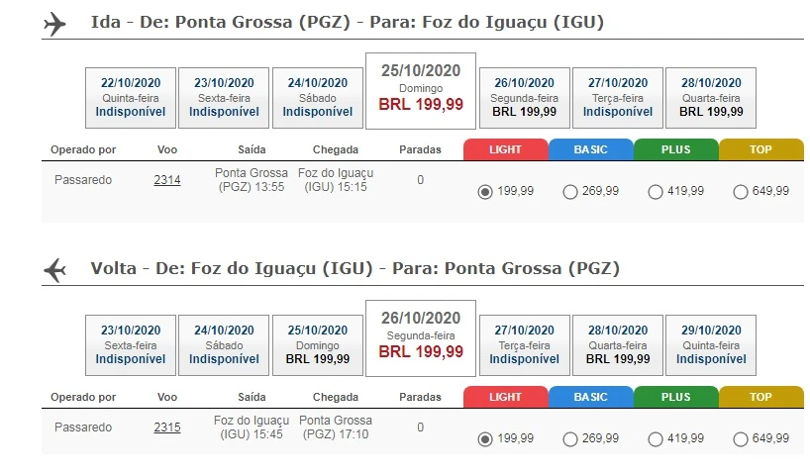Open flight 2314 details link

167,180
